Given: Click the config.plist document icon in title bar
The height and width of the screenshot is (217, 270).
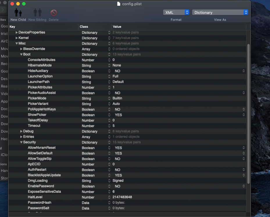Looking at the screenshot, I should pyautogui.click(x=119, y=4).
